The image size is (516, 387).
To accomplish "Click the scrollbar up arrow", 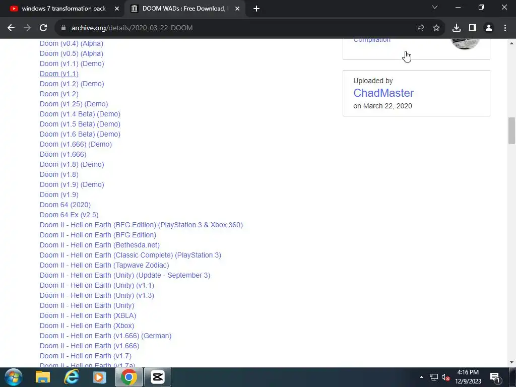I will (x=512, y=43).
